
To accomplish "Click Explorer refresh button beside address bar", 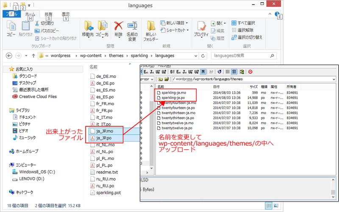I will (203, 56).
